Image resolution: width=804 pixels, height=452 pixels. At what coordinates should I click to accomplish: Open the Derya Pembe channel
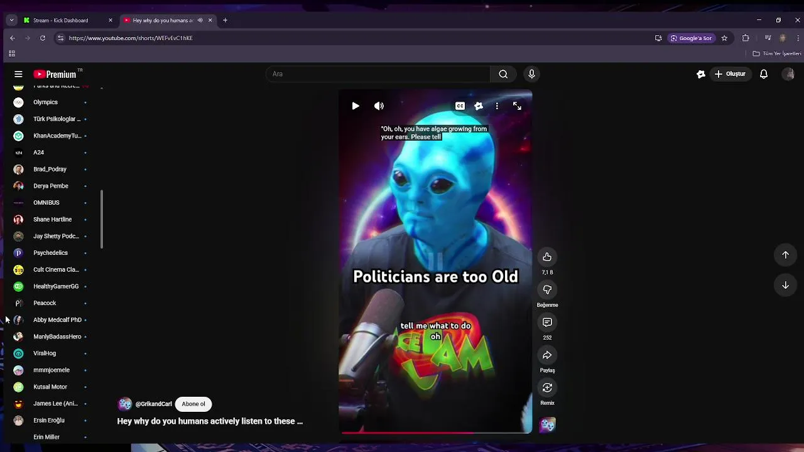pos(50,186)
